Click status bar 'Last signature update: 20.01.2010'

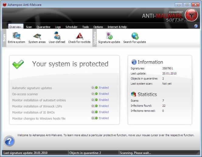25,153
